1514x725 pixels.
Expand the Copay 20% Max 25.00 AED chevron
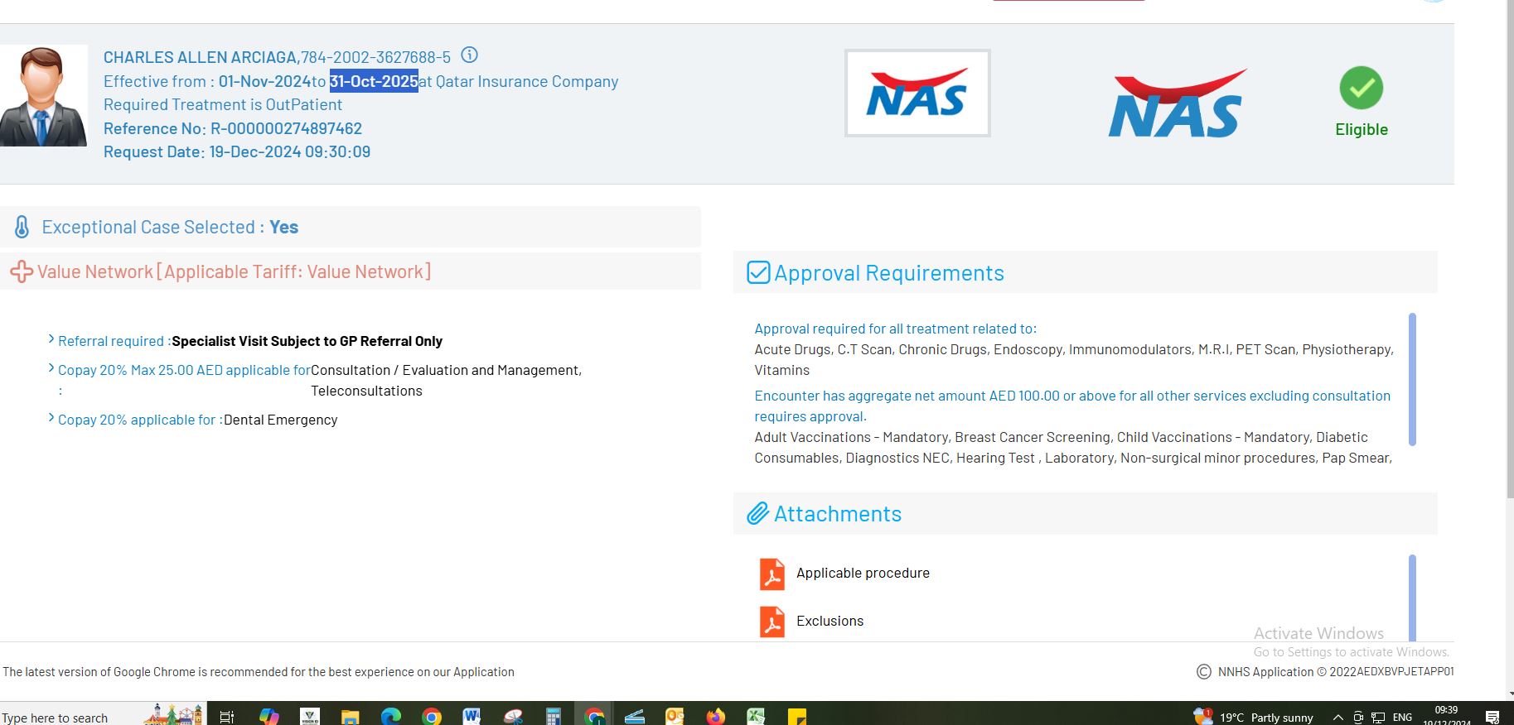(51, 368)
